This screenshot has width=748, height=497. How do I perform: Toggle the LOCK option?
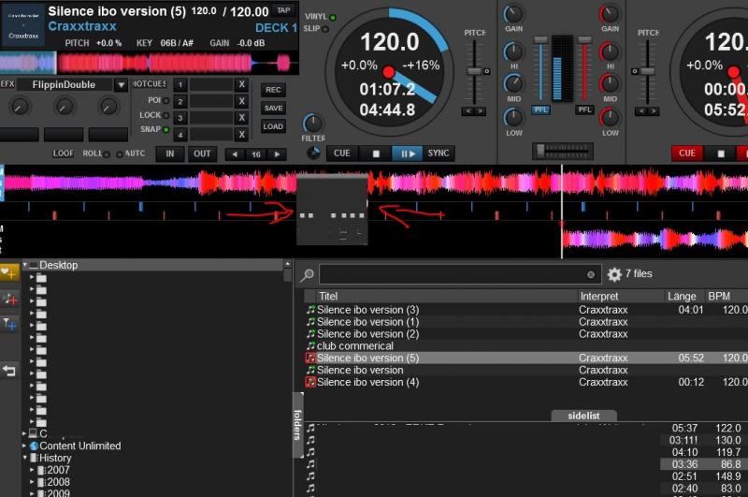166,115
